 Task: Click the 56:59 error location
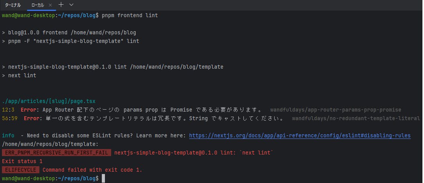click(x=10, y=118)
